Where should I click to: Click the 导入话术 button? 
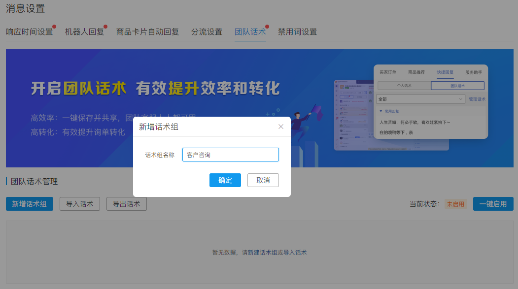point(79,204)
